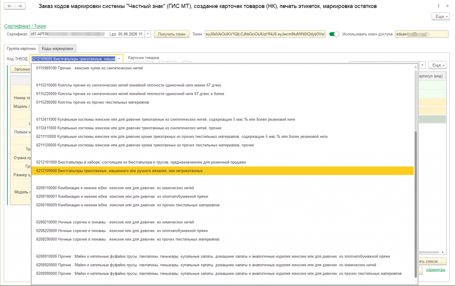The height and width of the screenshot is (286, 455).
Task: Click the артикул (вид) column header
Action: point(431,76)
